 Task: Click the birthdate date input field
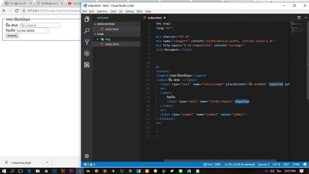(x=32, y=30)
